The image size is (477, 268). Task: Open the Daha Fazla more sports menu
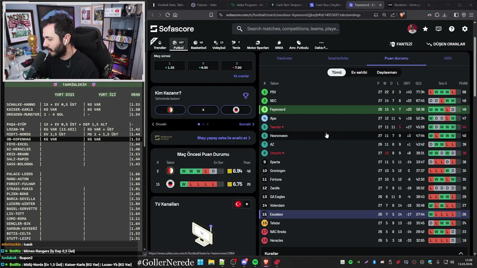point(321,45)
